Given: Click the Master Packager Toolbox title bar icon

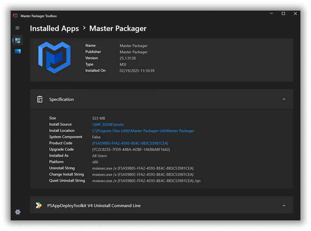Looking at the screenshot, I should click(x=16, y=16).
